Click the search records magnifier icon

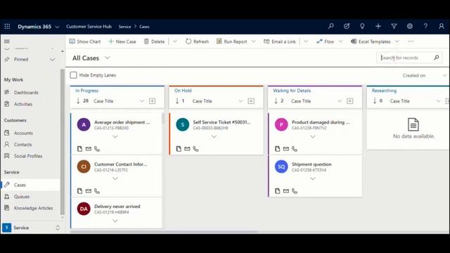tap(436, 58)
